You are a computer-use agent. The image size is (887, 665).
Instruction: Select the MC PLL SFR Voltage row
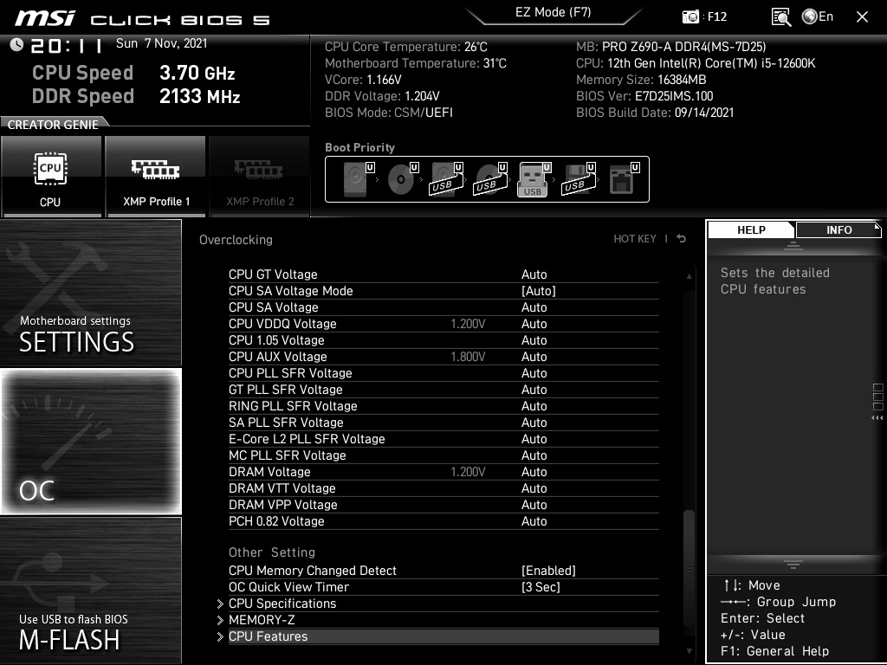coord(443,455)
